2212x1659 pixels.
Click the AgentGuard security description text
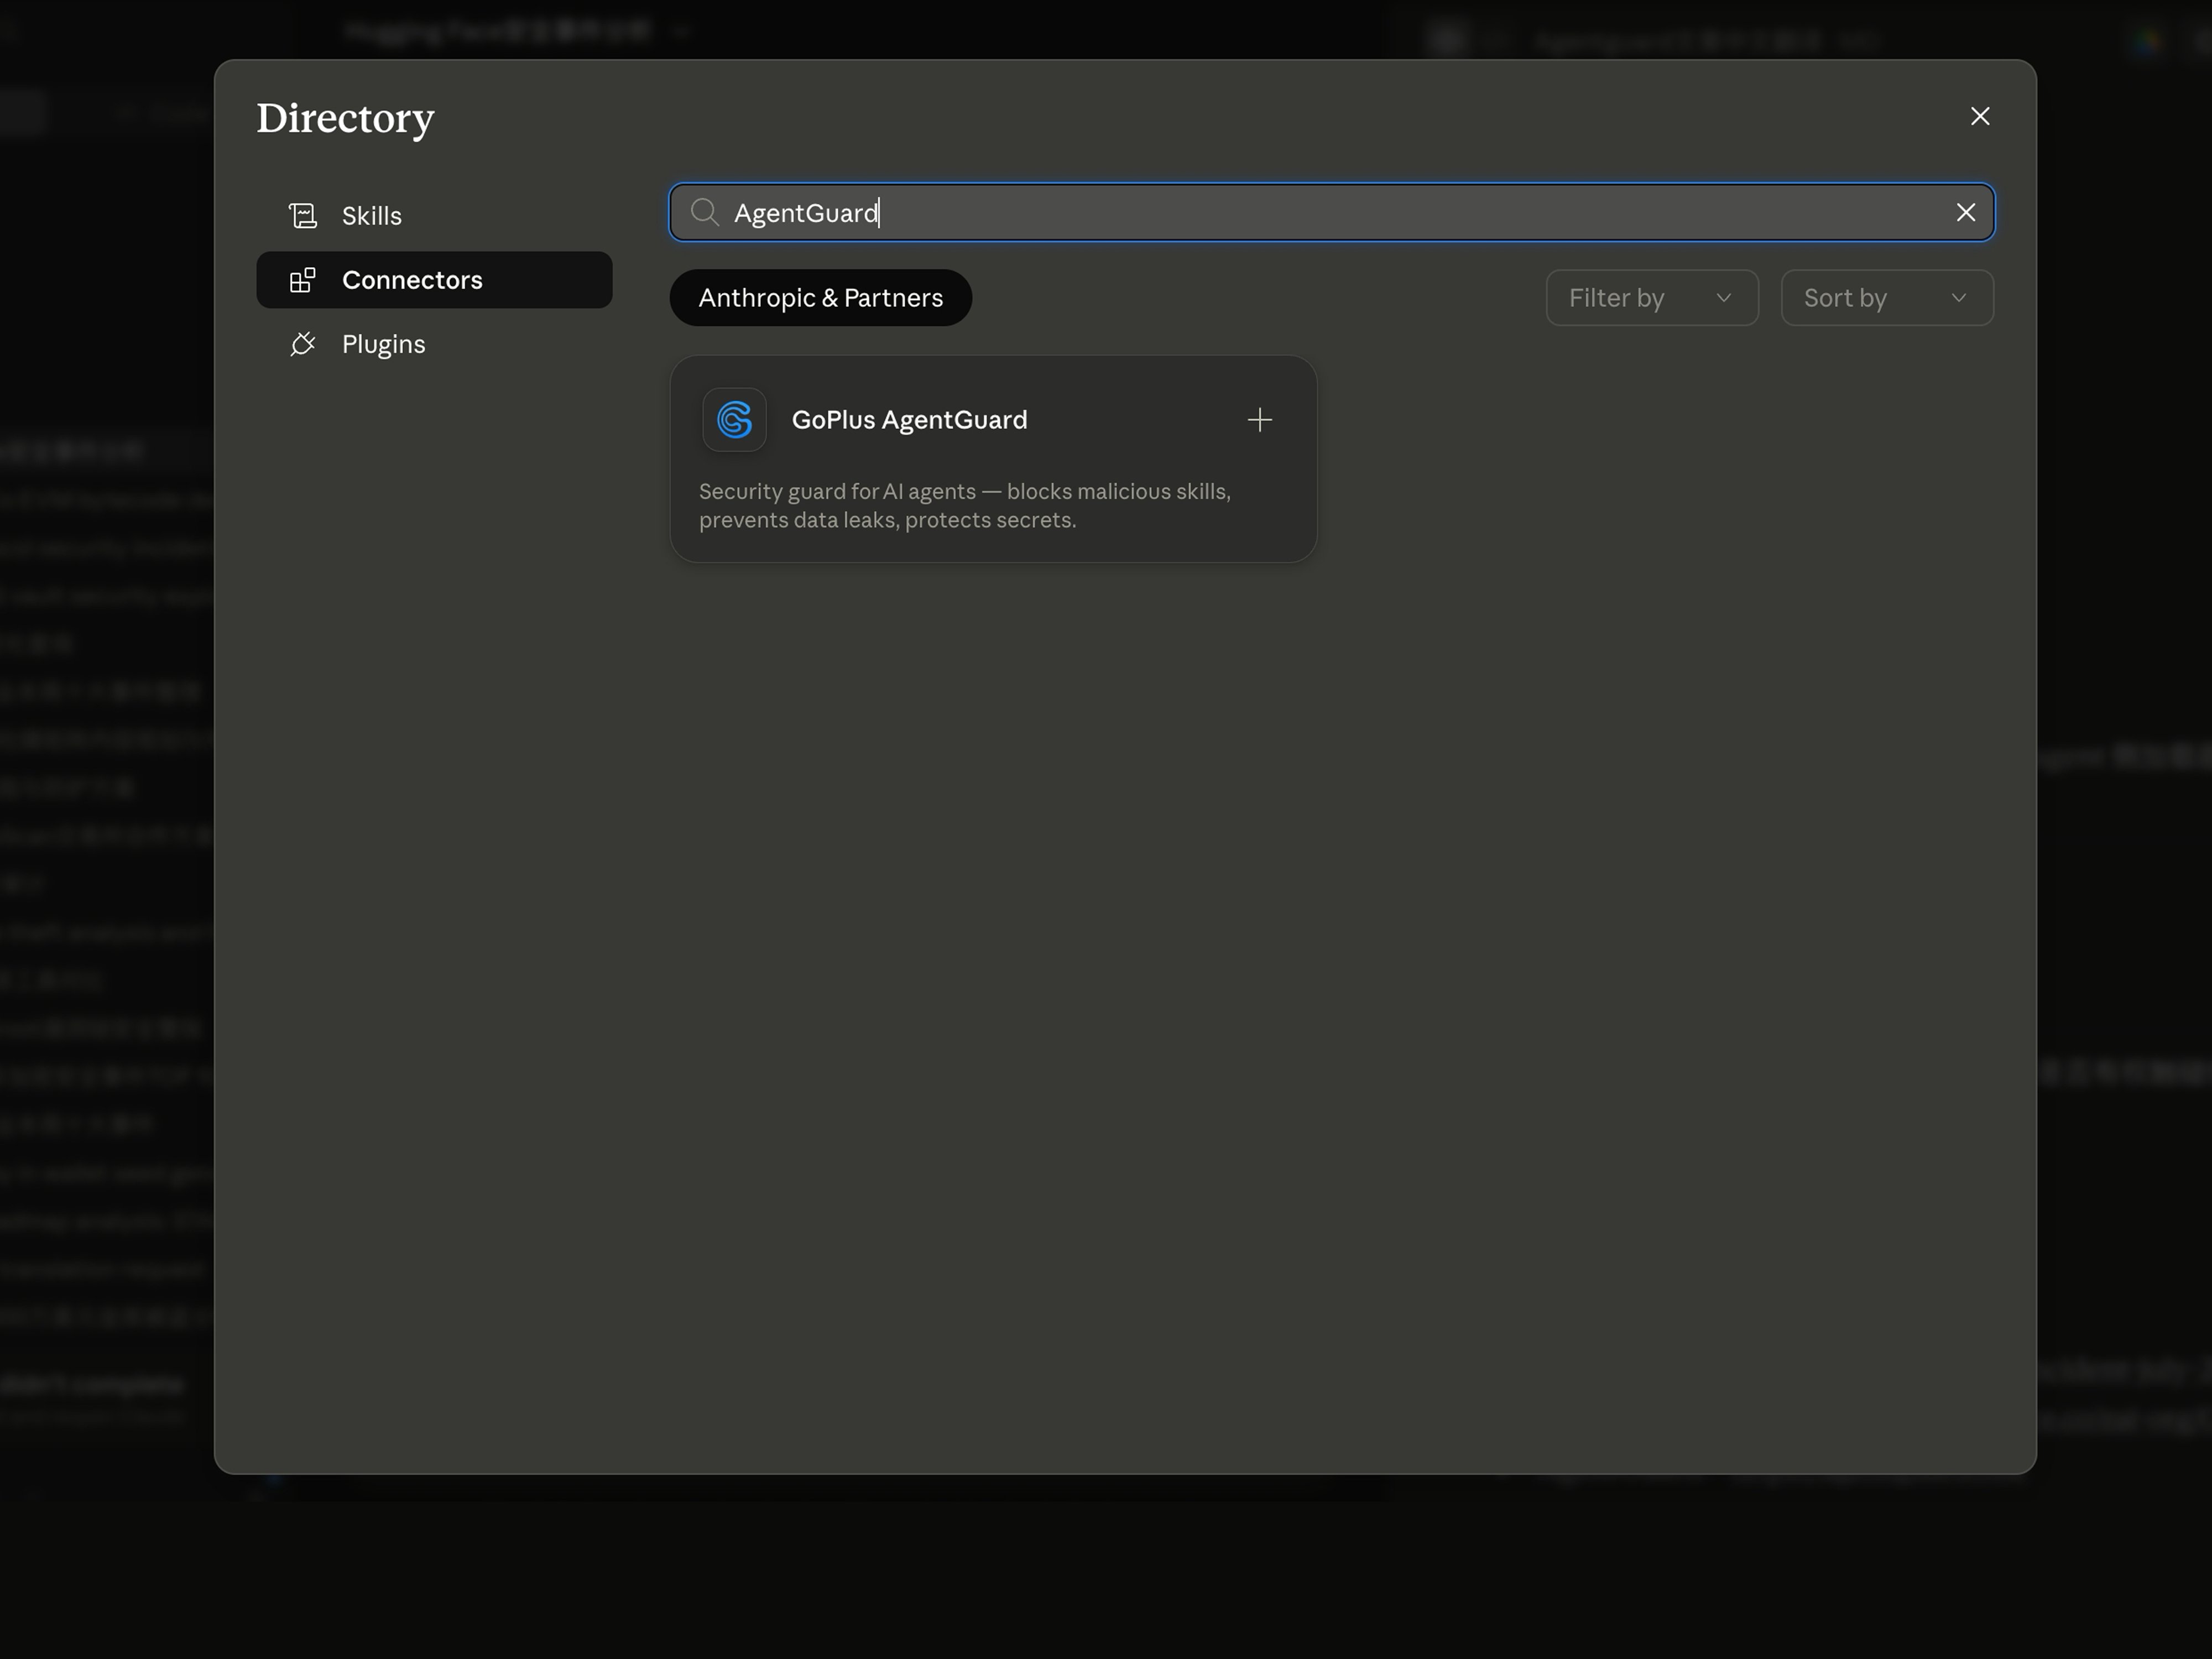[x=965, y=506]
